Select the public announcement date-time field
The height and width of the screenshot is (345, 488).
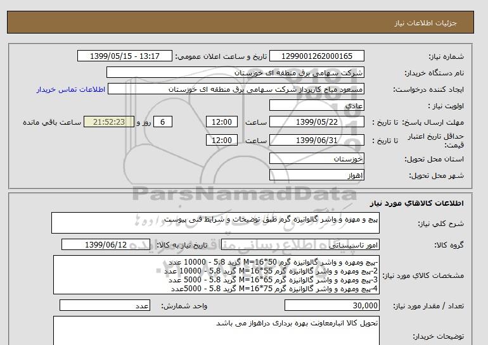[124, 56]
